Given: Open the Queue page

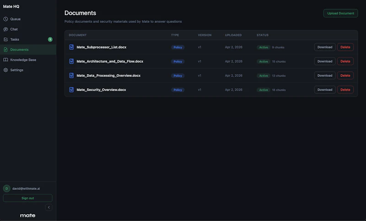Looking at the screenshot, I should click(28, 19).
